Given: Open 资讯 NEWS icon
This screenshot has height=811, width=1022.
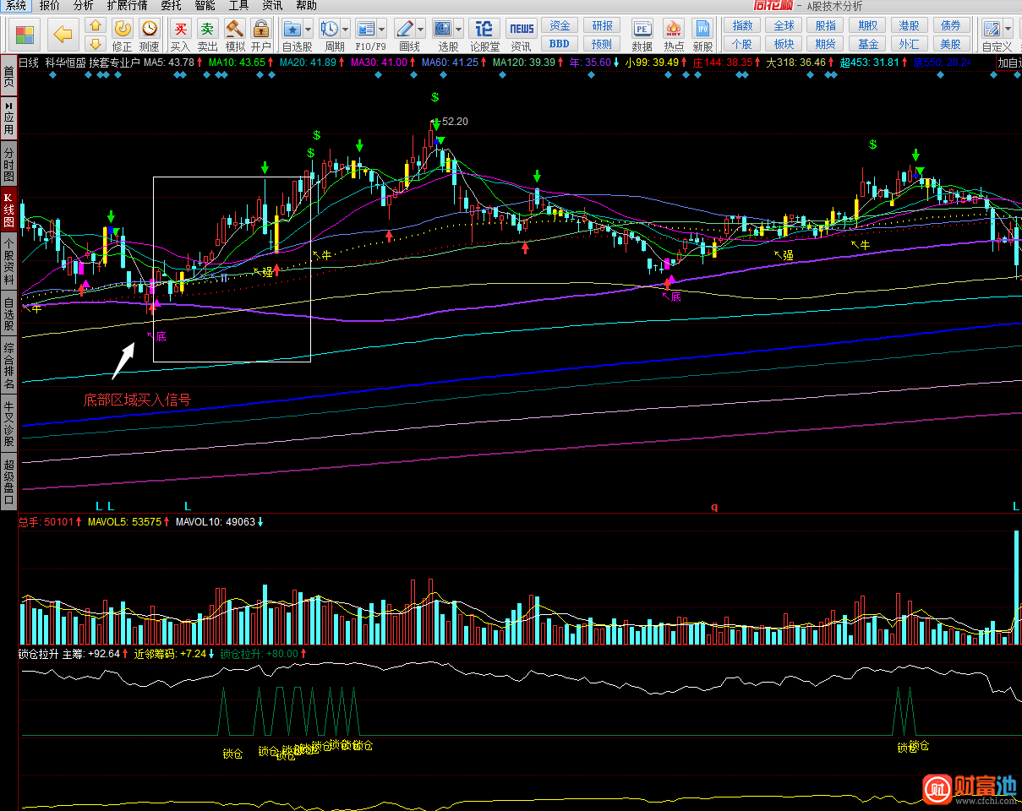Looking at the screenshot, I should coord(522,35).
